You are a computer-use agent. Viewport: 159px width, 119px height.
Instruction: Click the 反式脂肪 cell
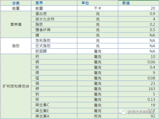pos(54,46)
